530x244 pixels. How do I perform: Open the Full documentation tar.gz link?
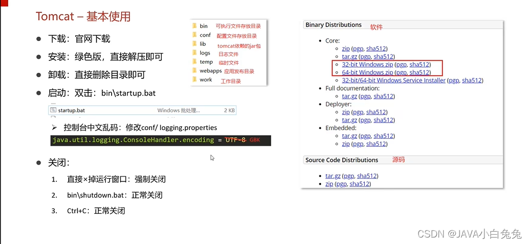350,97
